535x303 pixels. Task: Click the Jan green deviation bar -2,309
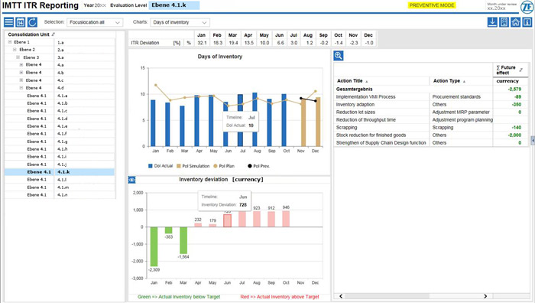click(154, 246)
